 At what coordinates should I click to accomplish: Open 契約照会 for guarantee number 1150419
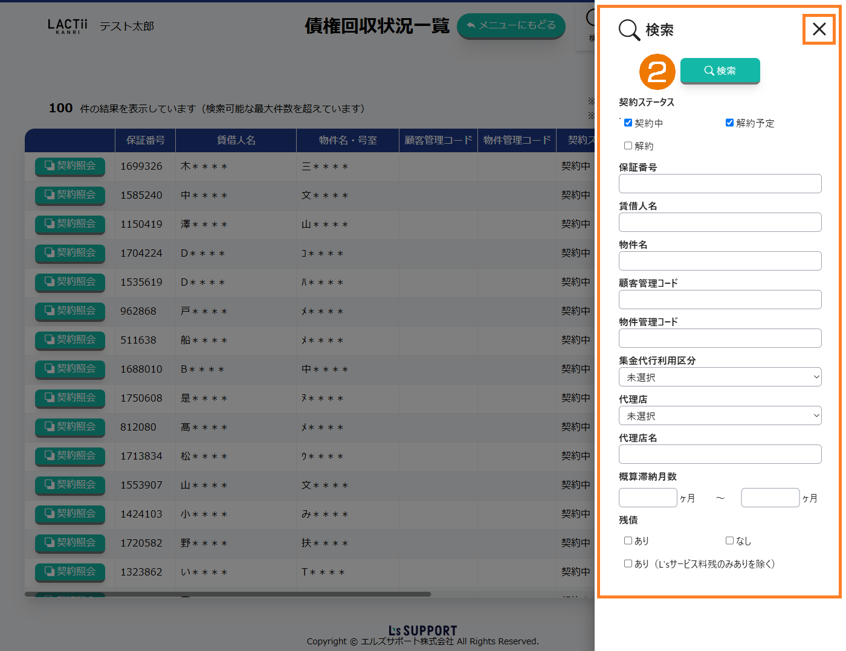coord(70,224)
